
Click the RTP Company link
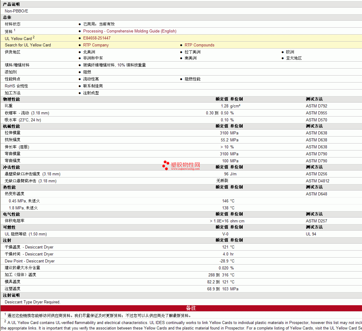click(x=96, y=45)
